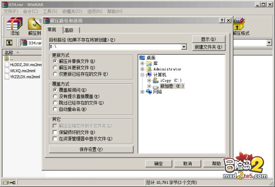Open the 帮助(H) menu
Image resolution: width=275 pixels, height=187 pixels.
(115, 11)
